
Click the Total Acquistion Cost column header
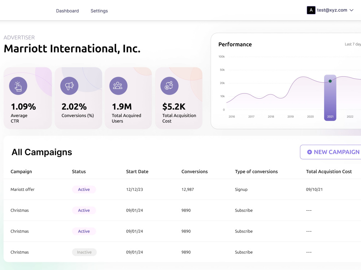point(329,171)
